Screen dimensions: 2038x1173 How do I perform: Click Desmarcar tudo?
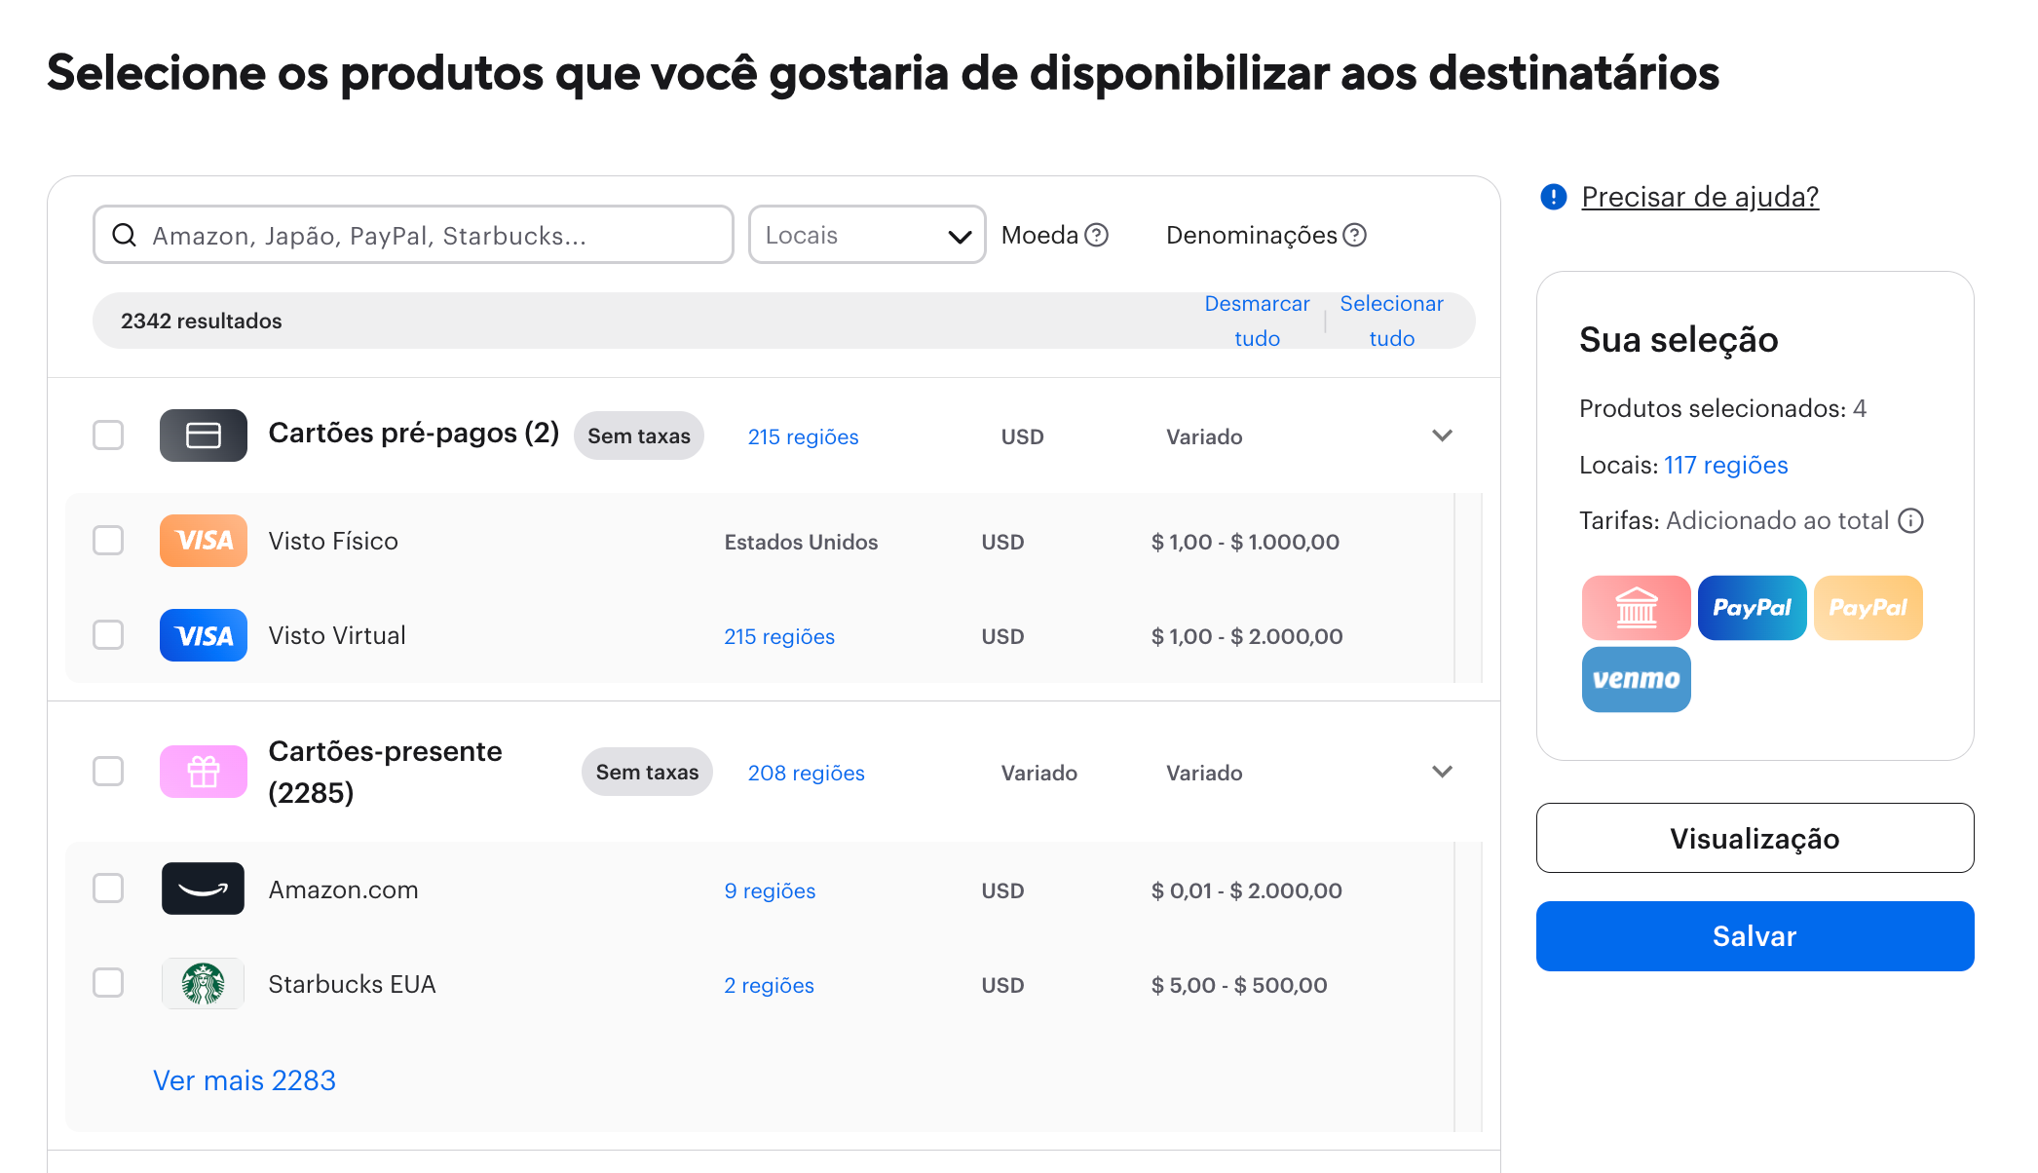tap(1257, 321)
